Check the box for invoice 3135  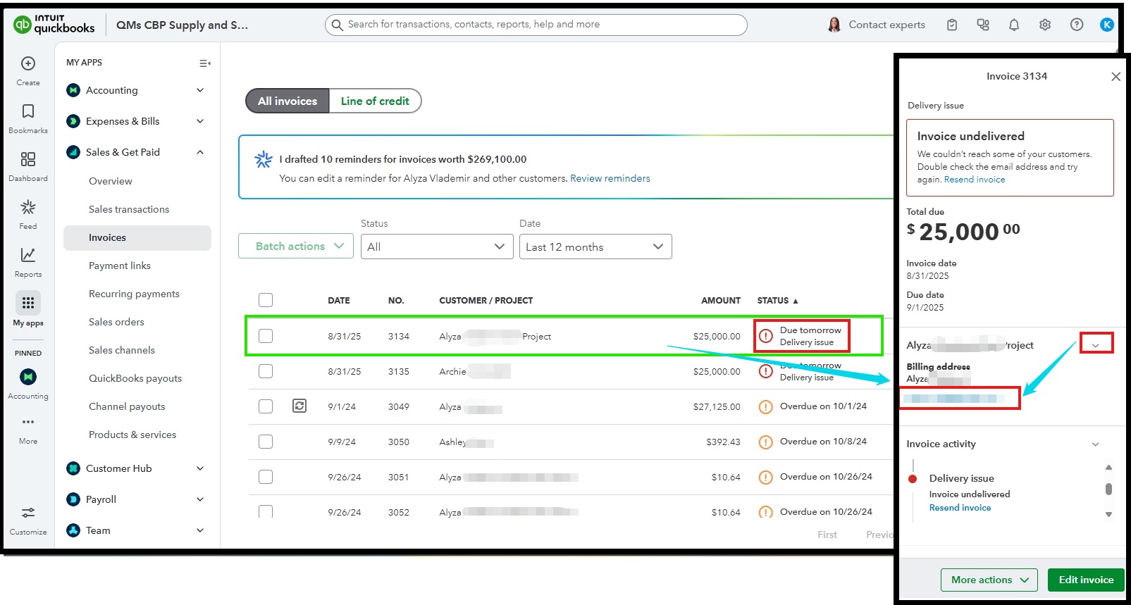coord(266,371)
